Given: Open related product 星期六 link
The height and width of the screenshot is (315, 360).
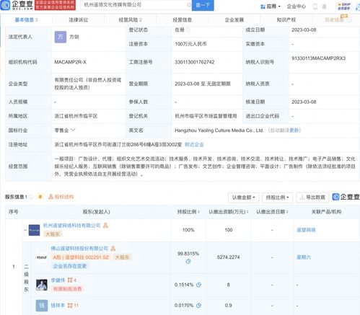Looking at the screenshot, I should [x=304, y=257].
